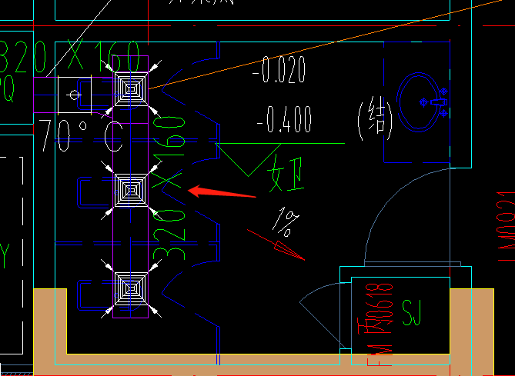Image resolution: width=515 pixels, height=376 pixels.
Task: Select the square diffuser nearest the tan wall
Action: [131, 288]
